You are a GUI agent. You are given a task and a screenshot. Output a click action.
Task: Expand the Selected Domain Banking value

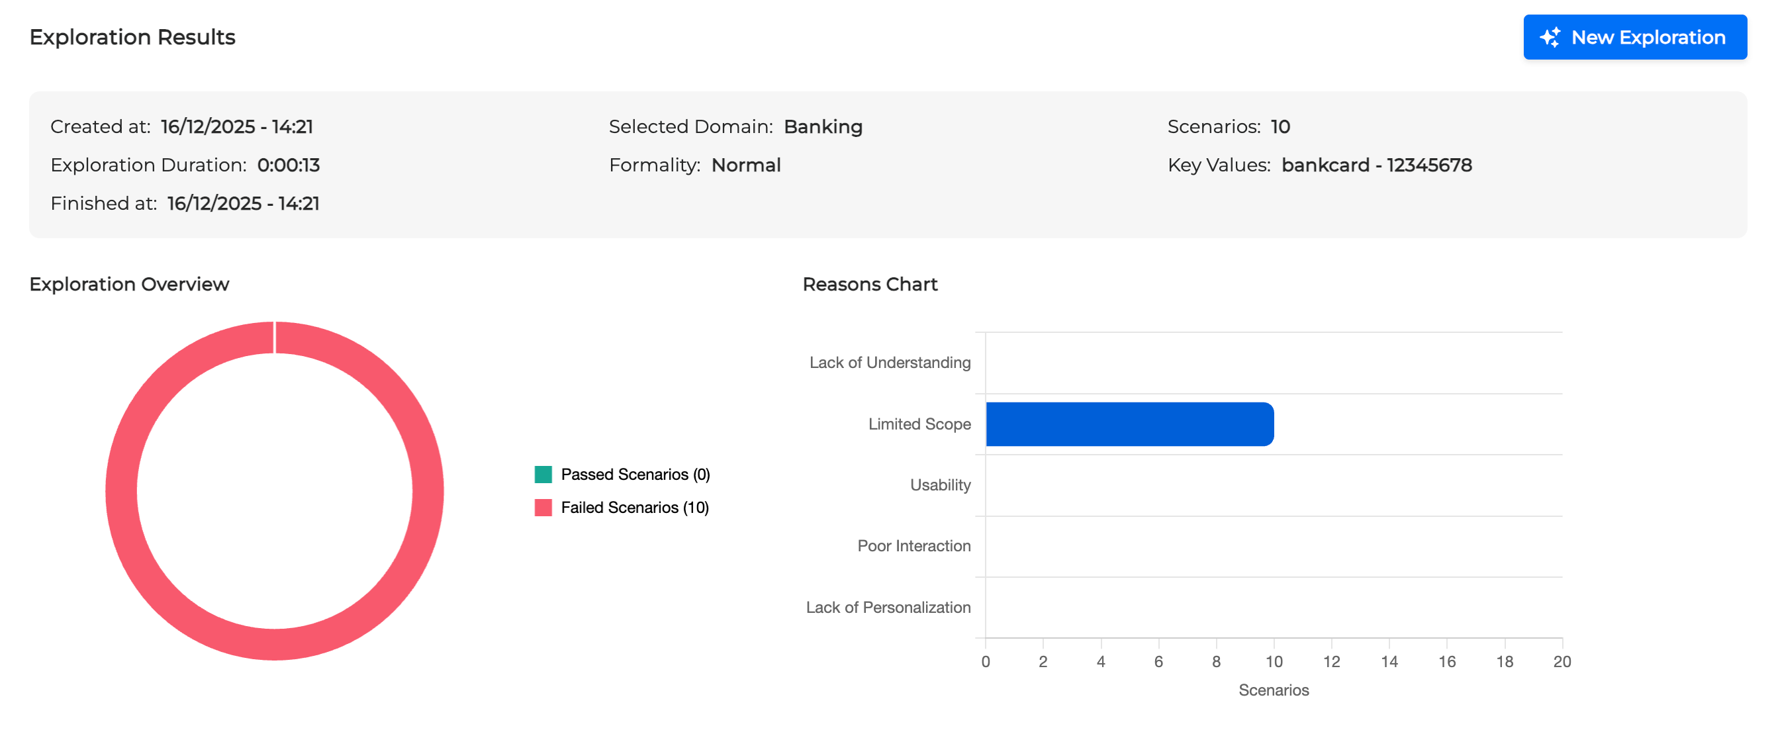823,126
